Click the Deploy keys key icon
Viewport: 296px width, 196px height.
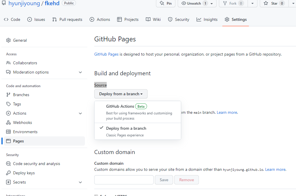8,173
